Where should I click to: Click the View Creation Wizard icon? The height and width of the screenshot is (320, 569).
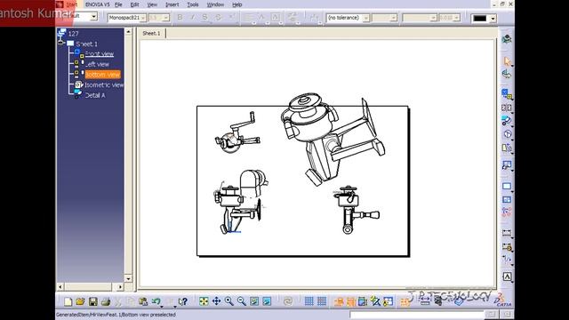click(507, 165)
